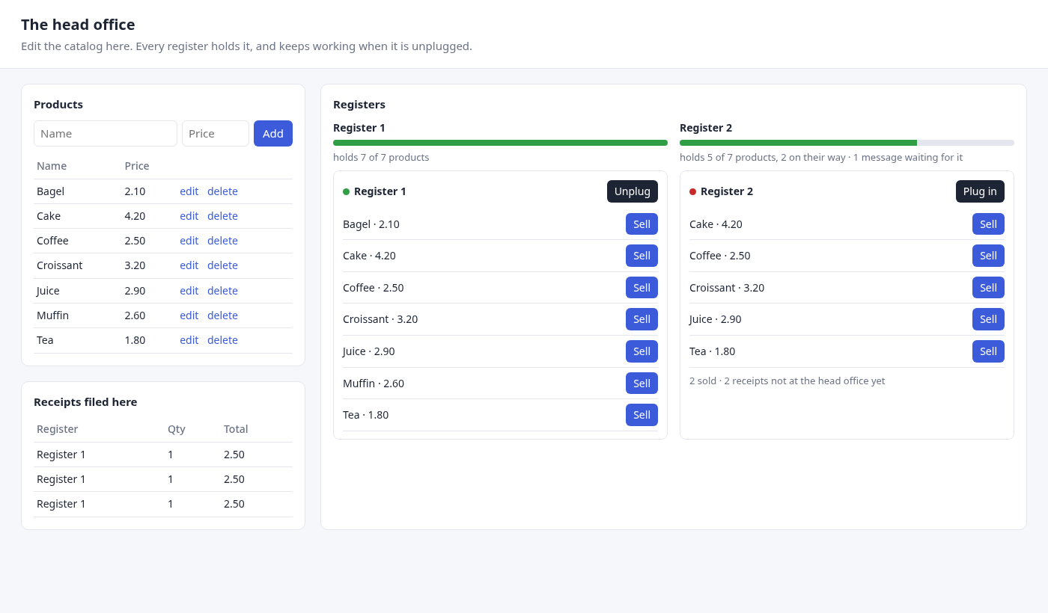Screen dimensions: 1048x613
Task: Click the Qty column header in Receipts
Action: click(177, 429)
